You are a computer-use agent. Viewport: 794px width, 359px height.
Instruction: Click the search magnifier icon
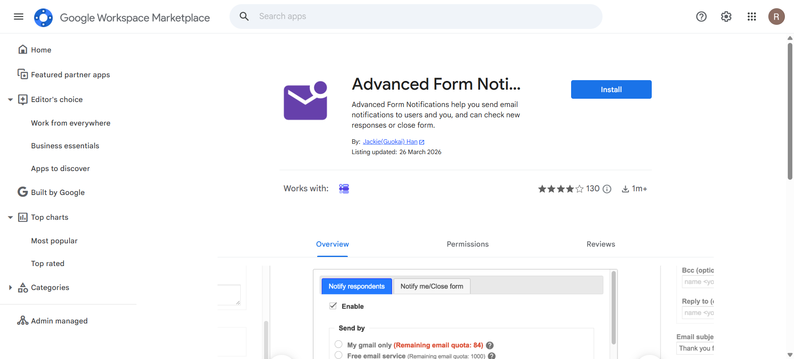(244, 17)
